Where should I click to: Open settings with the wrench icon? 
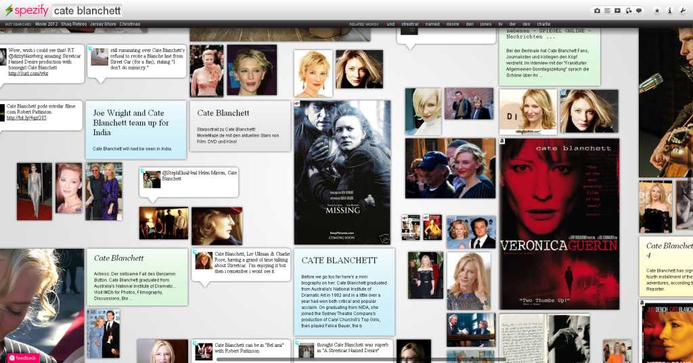coord(684,11)
